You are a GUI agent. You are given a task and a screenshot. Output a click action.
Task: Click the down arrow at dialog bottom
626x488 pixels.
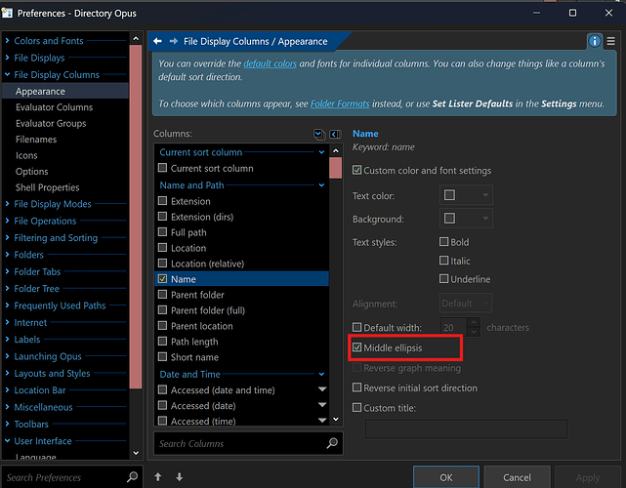coord(180,477)
